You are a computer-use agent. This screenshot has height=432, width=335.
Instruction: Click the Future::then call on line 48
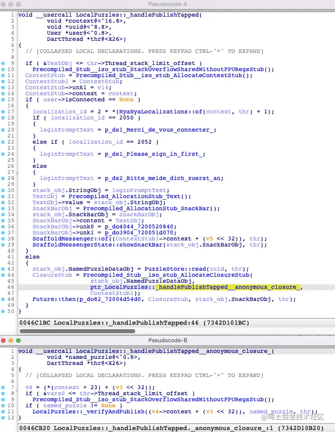tap(54, 299)
